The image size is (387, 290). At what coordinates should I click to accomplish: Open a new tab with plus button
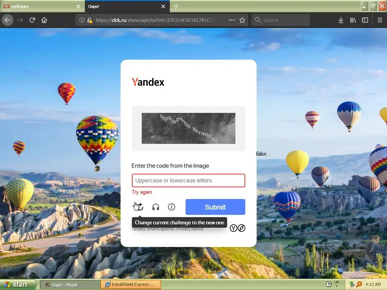tap(176, 6)
